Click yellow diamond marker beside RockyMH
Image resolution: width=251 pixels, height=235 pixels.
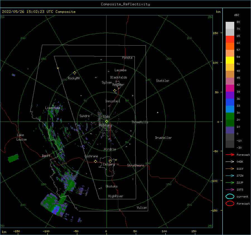pos(74,73)
